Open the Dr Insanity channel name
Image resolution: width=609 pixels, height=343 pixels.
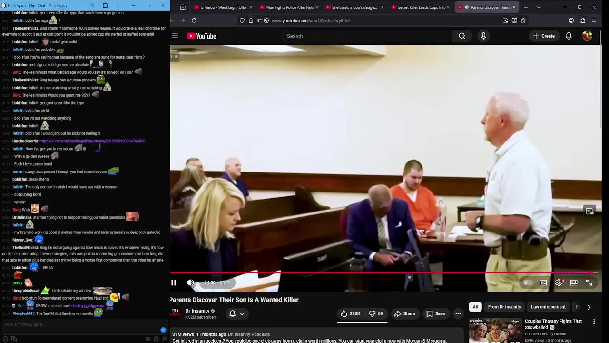tap(197, 311)
